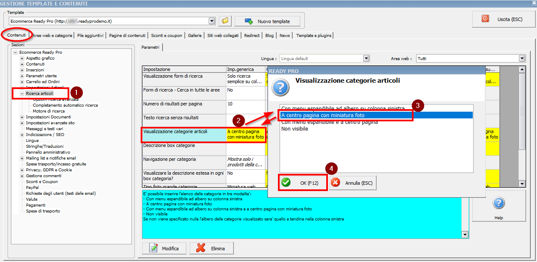This screenshot has height=262, width=537.
Task: Click the Modifica button
Action: point(165,248)
